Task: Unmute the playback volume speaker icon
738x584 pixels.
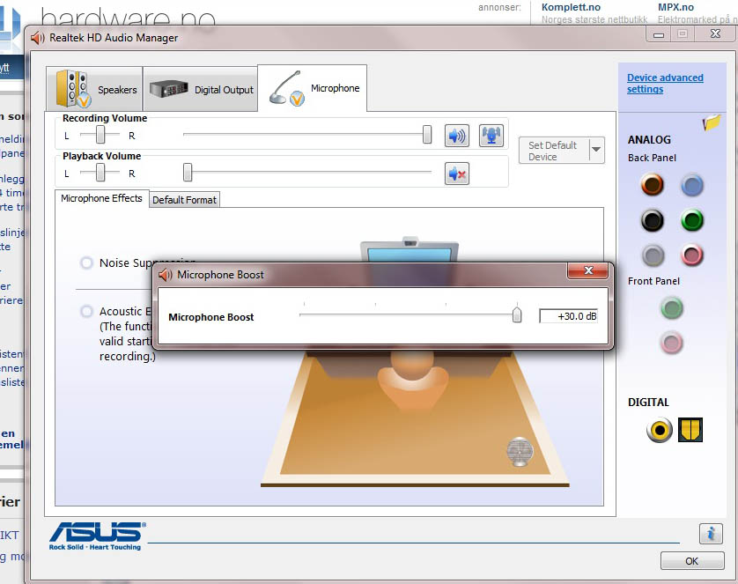Action: [456, 174]
